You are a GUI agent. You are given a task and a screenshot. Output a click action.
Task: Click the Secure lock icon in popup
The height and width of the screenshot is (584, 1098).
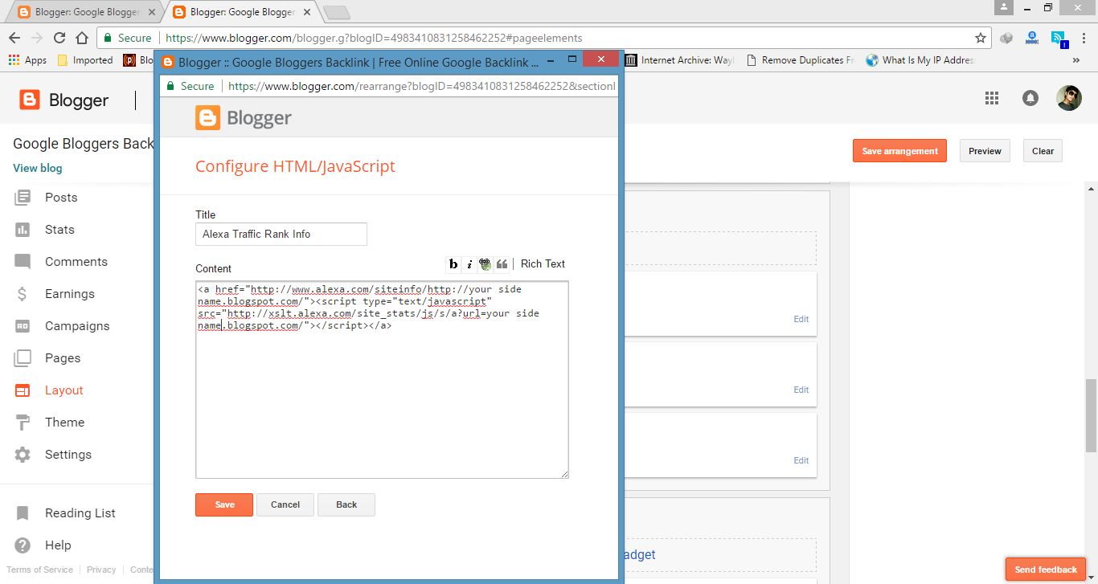tap(170, 86)
